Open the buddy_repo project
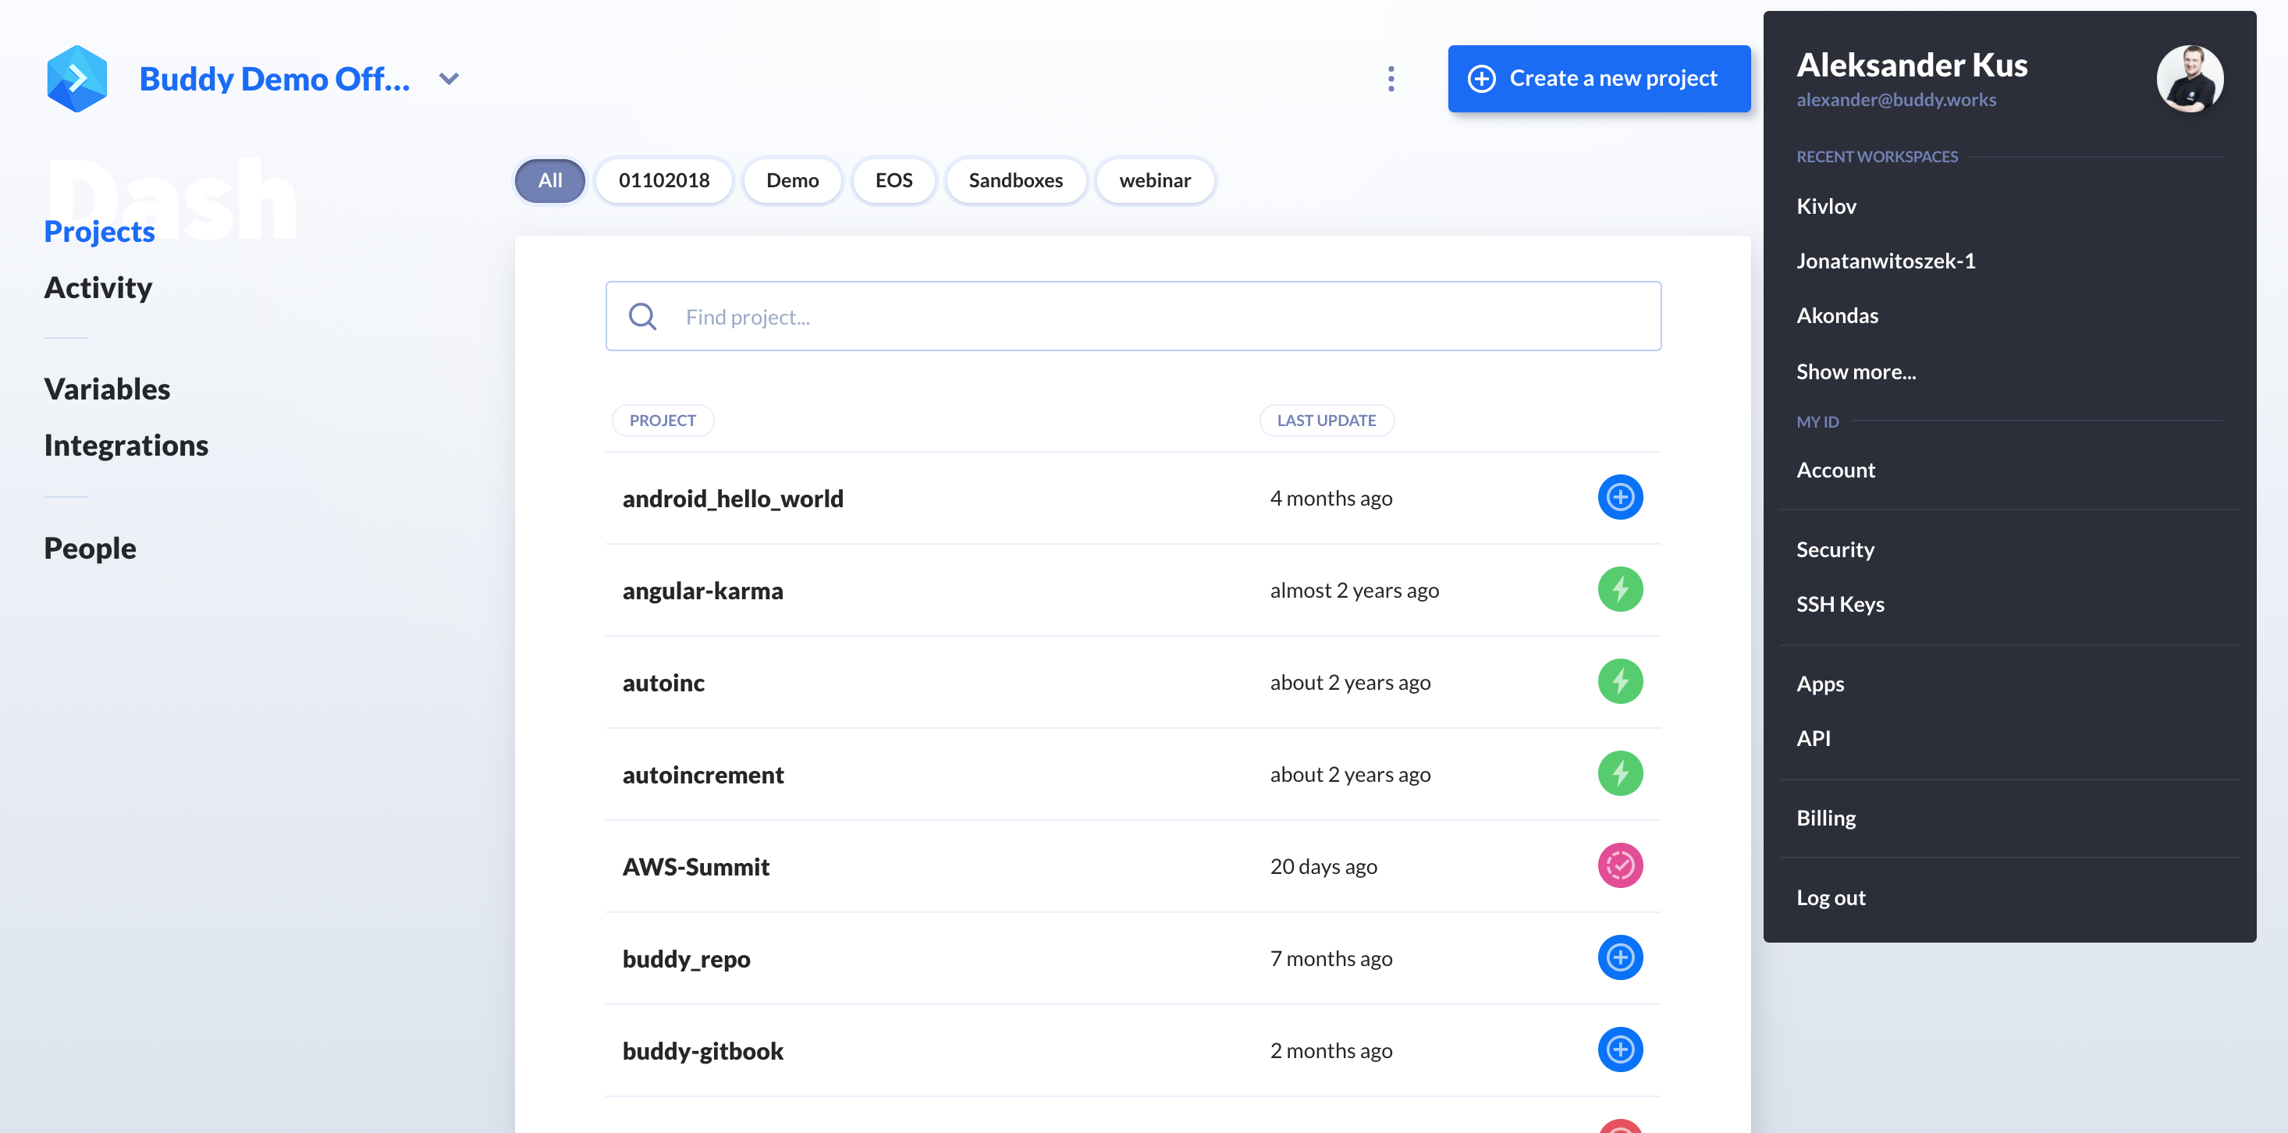This screenshot has width=2288, height=1133. click(x=687, y=959)
